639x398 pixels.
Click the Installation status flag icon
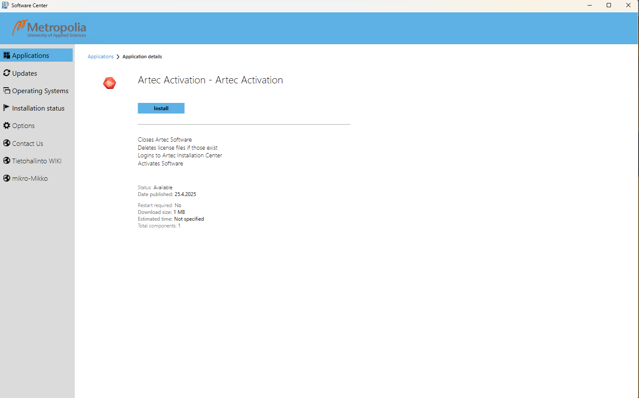pyautogui.click(x=6, y=108)
